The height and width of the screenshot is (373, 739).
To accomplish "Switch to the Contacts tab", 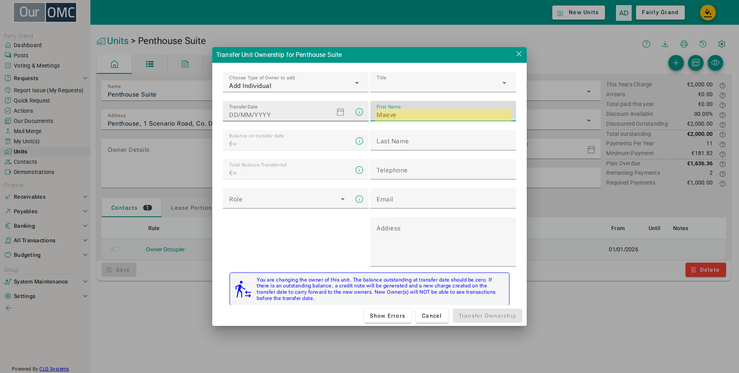I will pyautogui.click(x=131, y=208).
